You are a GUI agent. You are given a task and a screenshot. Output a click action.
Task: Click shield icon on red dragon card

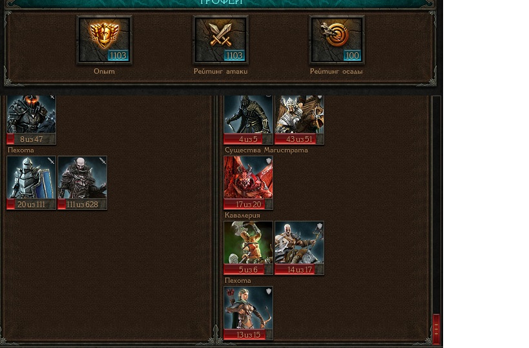click(x=269, y=161)
